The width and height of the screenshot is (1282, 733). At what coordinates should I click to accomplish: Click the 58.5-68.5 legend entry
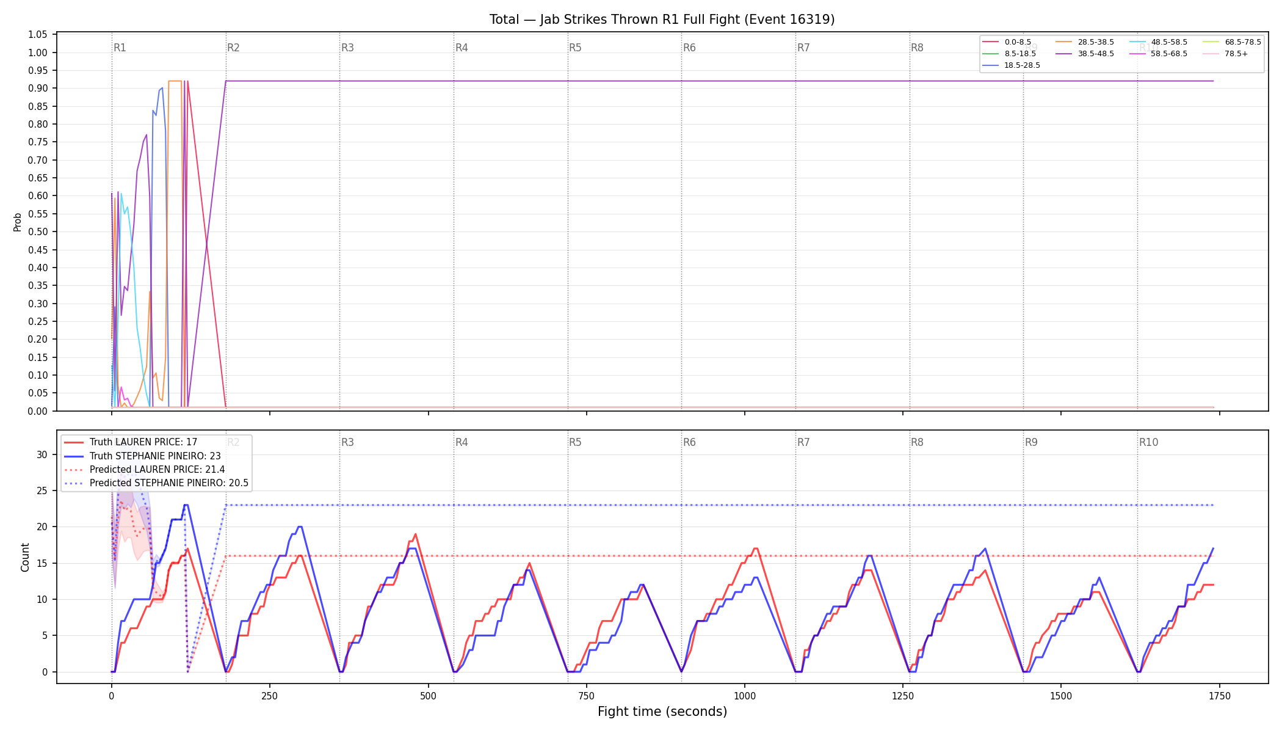tap(1158, 54)
